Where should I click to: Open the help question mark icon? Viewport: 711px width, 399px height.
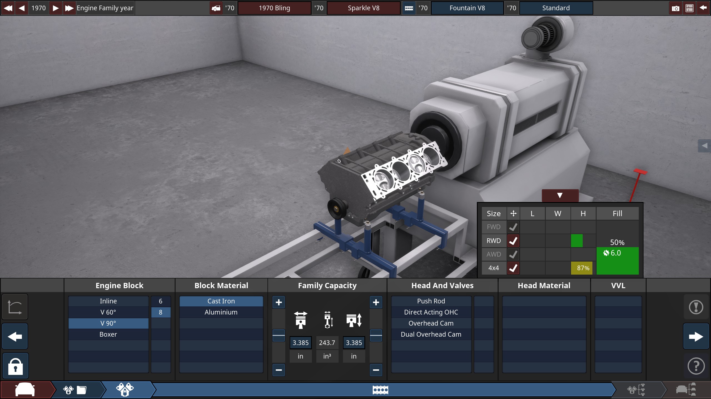click(696, 366)
